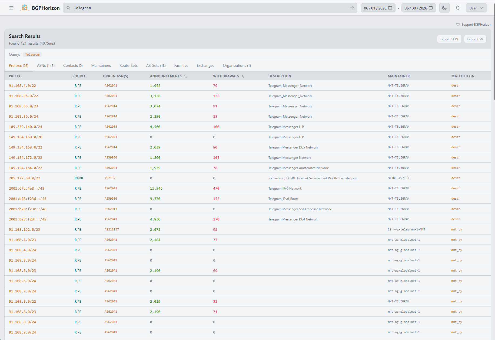Click AS59930 in the 149.154.172.0/22 row
This screenshot has height=340, width=495.
111,158
